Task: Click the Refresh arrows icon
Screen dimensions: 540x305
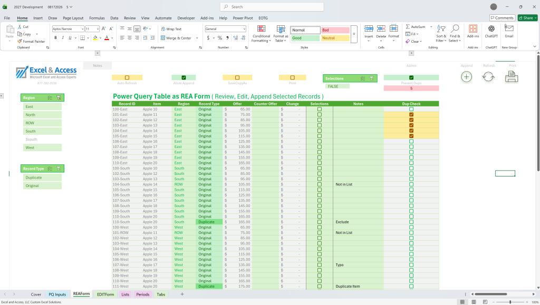Action: 488,77
